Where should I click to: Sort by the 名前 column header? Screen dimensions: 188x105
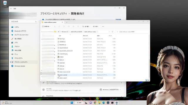point(60,36)
